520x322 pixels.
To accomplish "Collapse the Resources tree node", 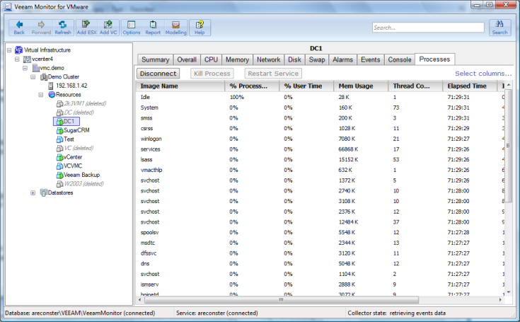I will 41,94.
